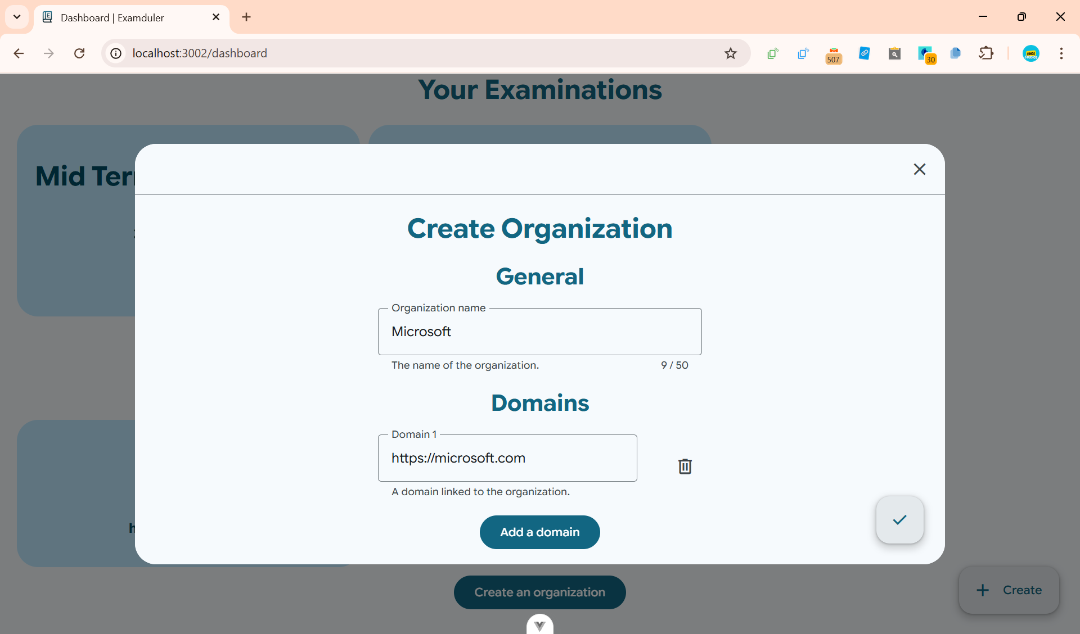Viewport: 1080px width, 634px height.
Task: Click the back navigation arrow
Action: [19, 53]
